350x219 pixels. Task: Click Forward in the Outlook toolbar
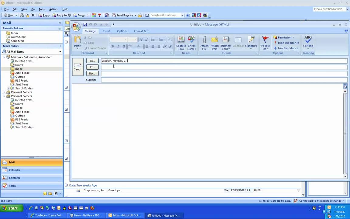coord(81,16)
